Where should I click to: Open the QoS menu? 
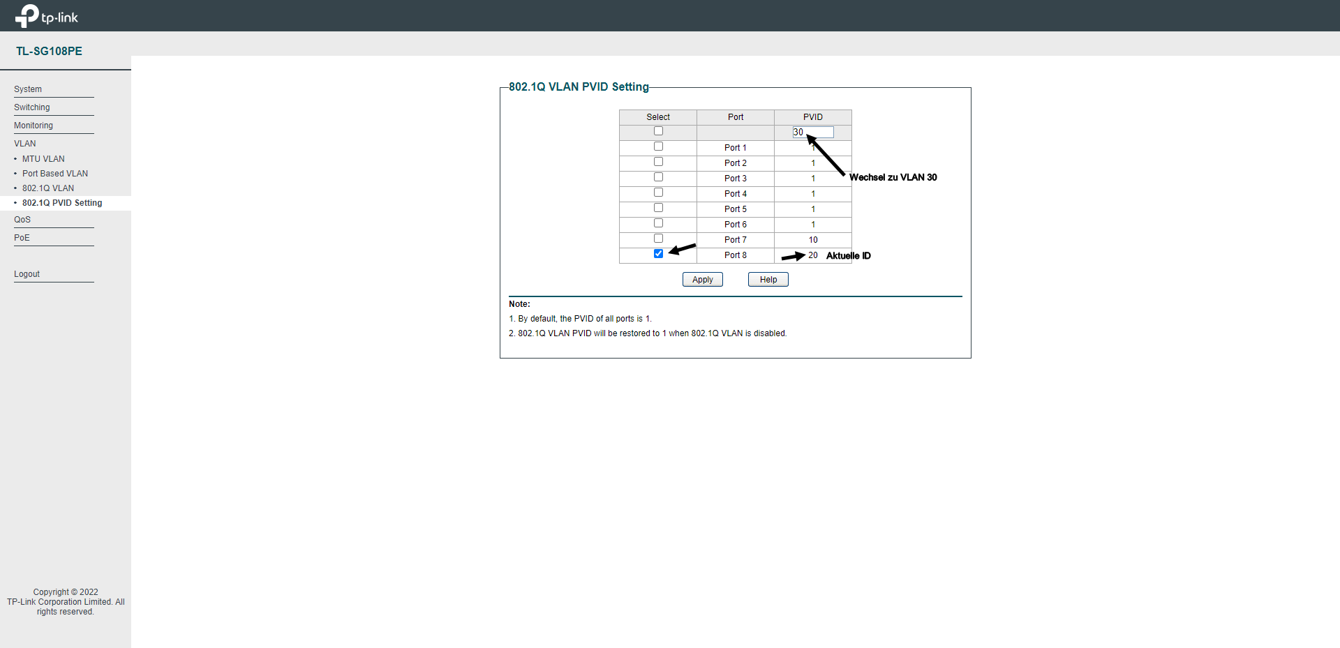click(22, 220)
